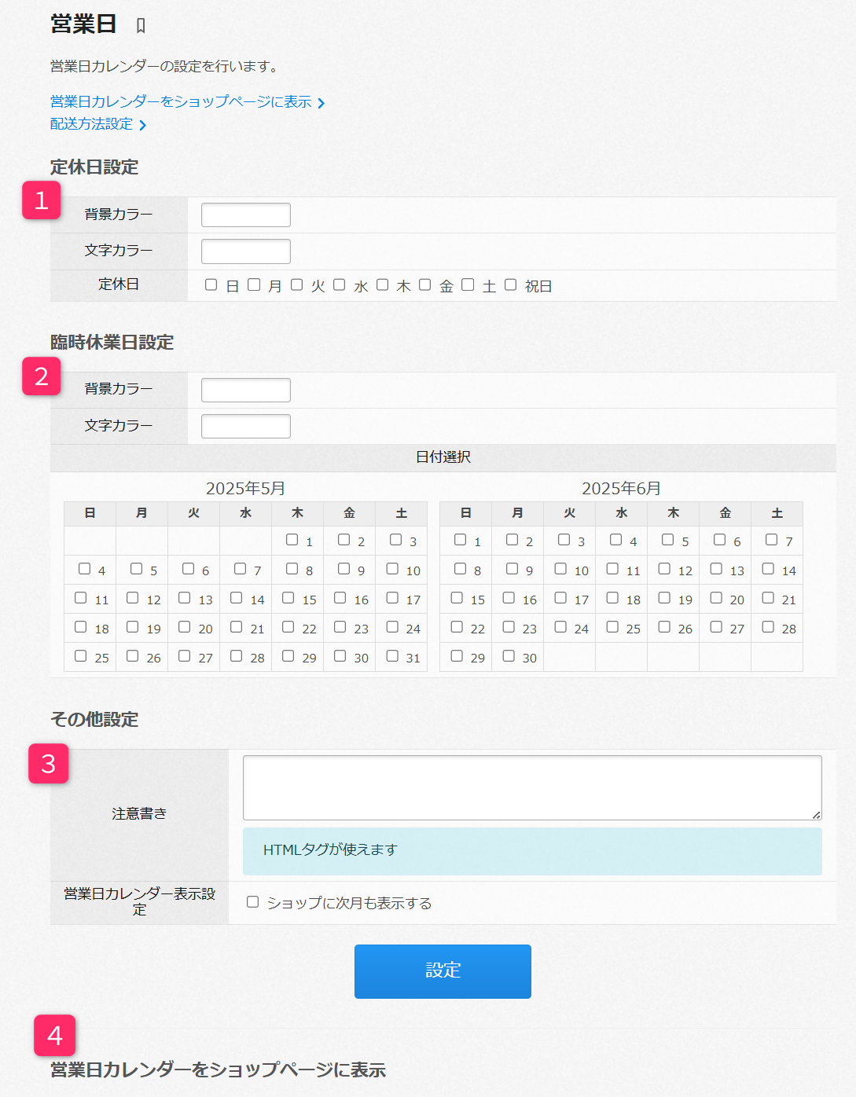Open 営業日カレンダーをショップページに表示 link

(181, 102)
